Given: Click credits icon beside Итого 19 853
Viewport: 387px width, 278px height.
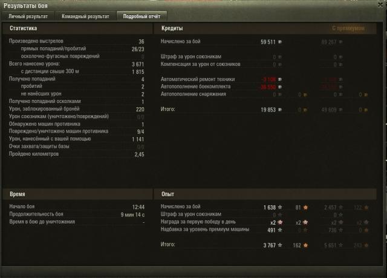Looking at the screenshot, I should (x=280, y=110).
